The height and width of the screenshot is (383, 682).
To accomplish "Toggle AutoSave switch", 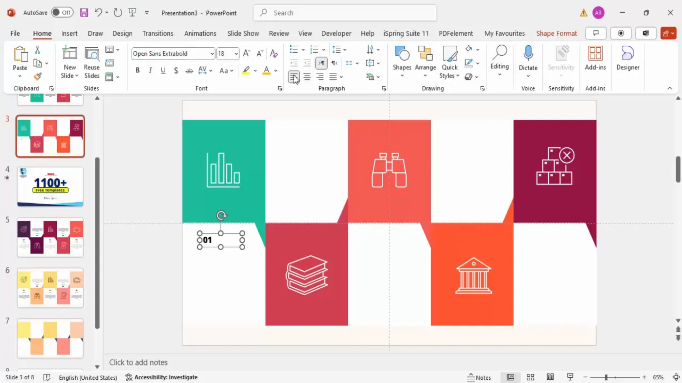I will click(62, 12).
